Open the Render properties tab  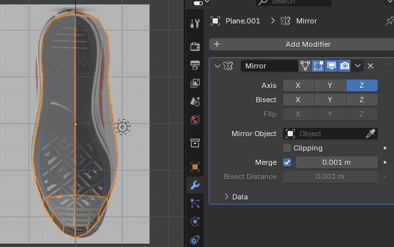pyautogui.click(x=195, y=46)
